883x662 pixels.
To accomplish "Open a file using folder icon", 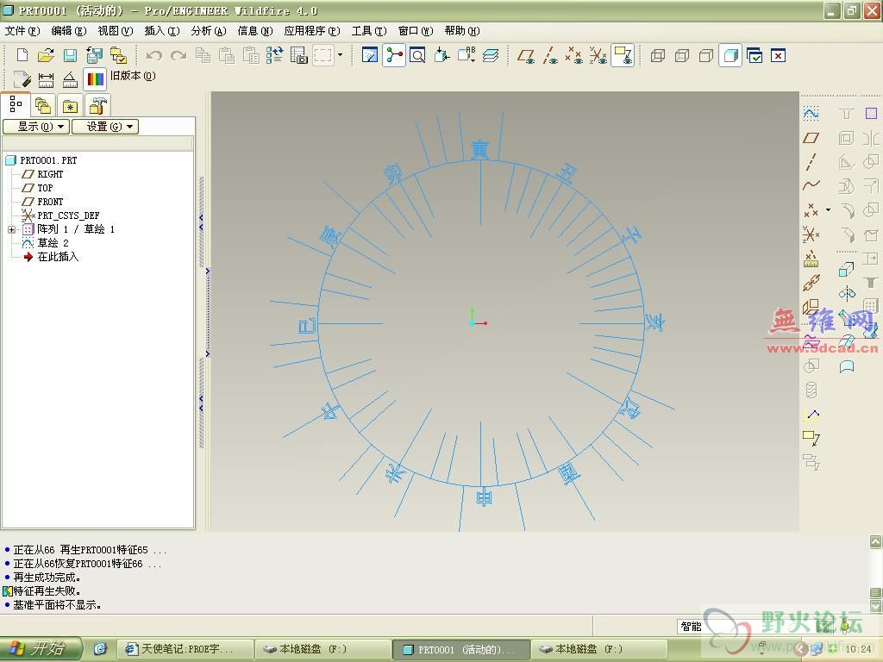I will tap(46, 55).
